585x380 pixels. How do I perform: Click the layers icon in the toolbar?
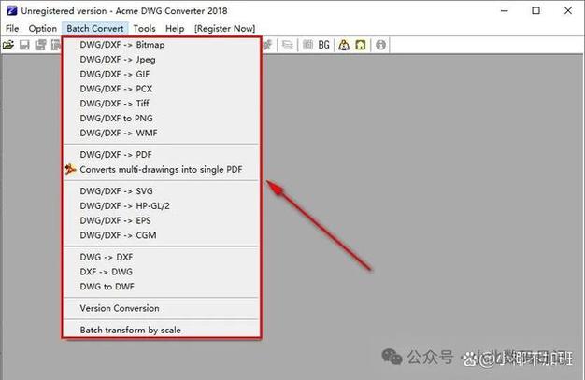coord(287,44)
